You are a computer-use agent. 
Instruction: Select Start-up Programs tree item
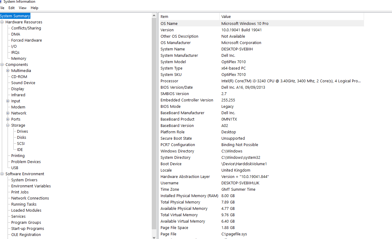coord(28,229)
